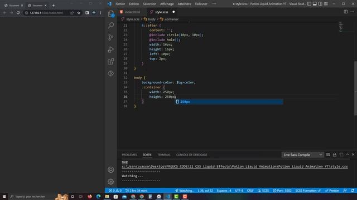Open the Explorer view in the activity bar
357x200 pixels.
tap(111, 13)
